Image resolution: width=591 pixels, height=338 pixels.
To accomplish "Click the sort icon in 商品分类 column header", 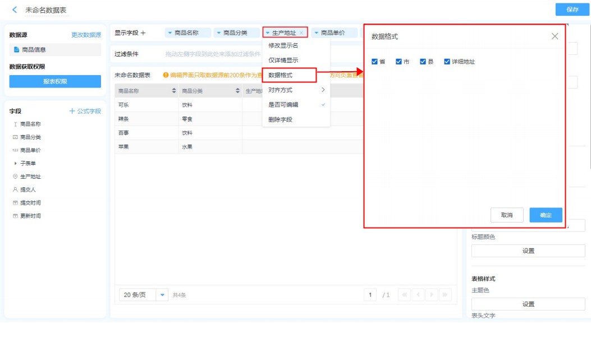I will (x=238, y=91).
